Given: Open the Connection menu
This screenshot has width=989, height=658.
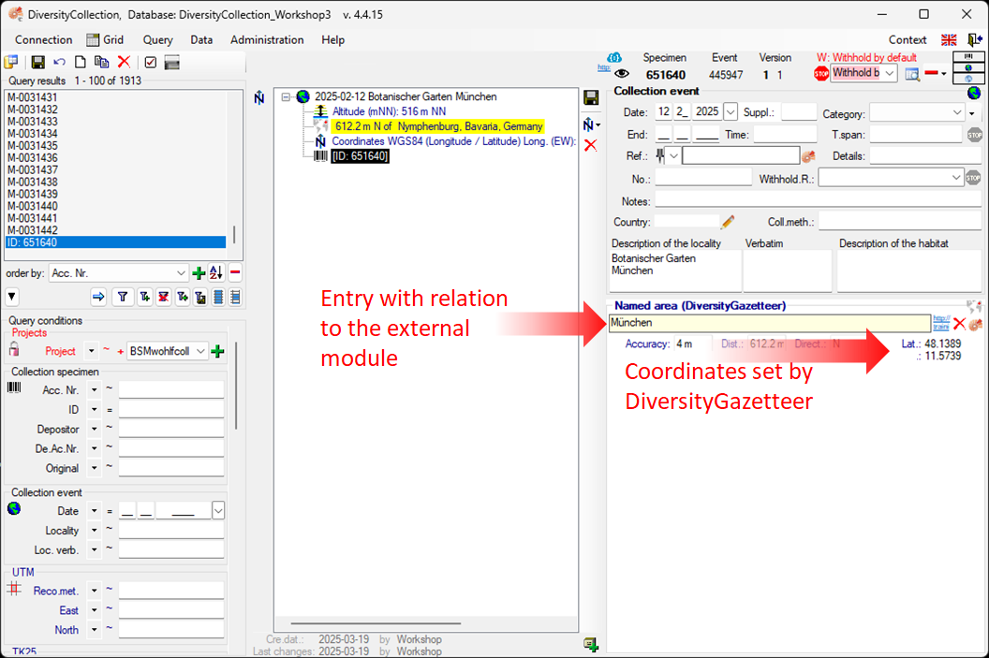Looking at the screenshot, I should [43, 39].
